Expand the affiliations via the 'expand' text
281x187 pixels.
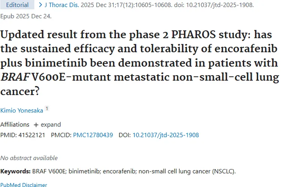(x=51, y=125)
